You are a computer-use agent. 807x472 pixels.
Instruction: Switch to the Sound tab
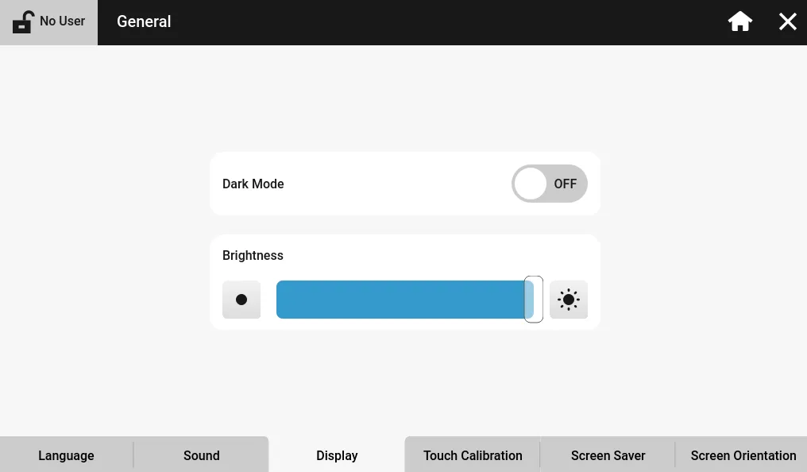(201, 455)
